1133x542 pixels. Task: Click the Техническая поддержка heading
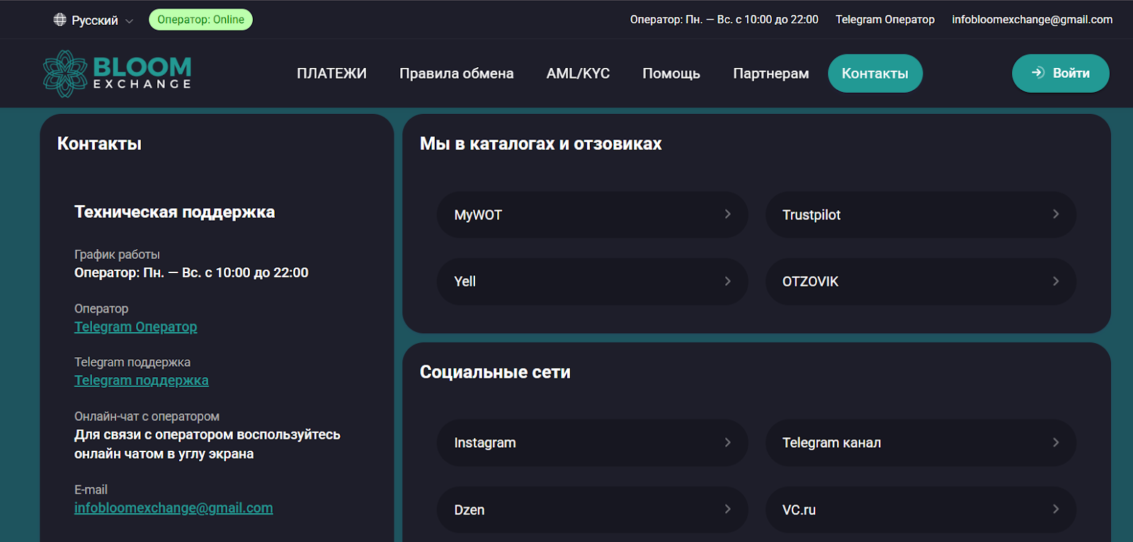pyautogui.click(x=174, y=212)
